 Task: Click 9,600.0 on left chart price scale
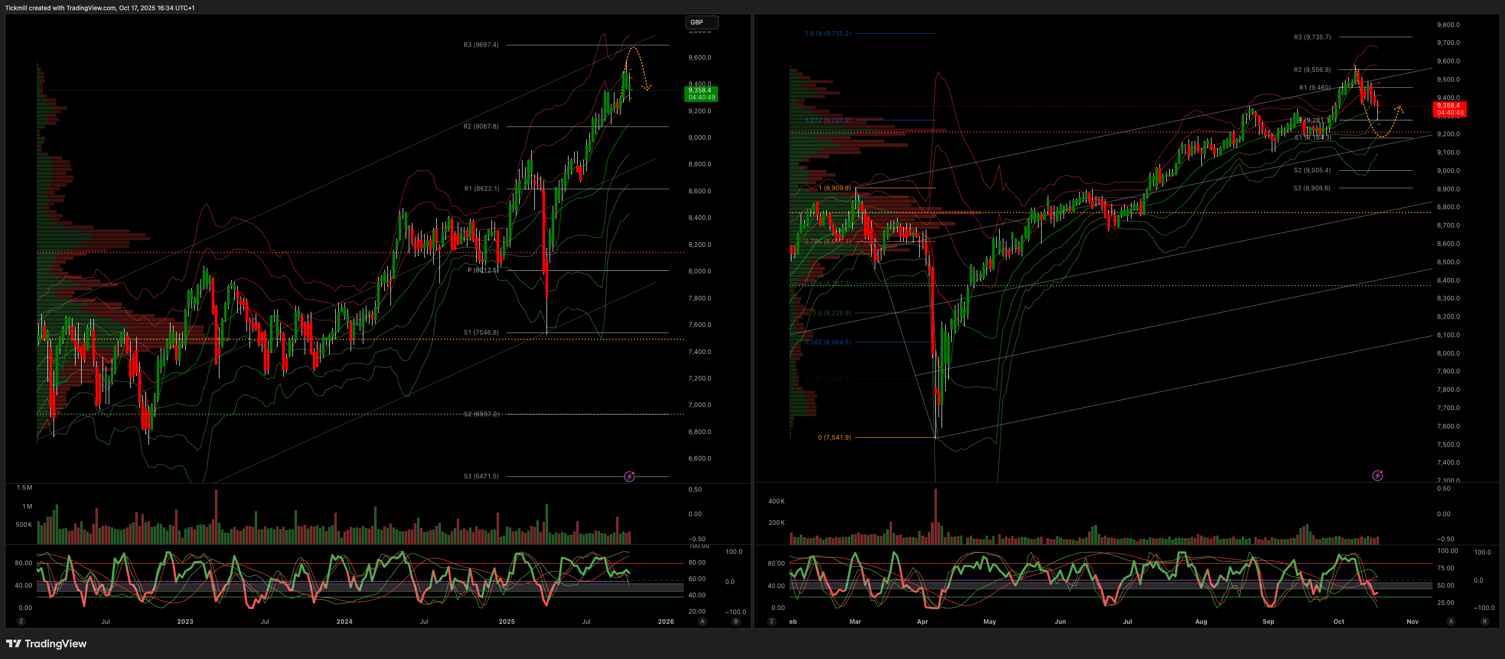coord(699,58)
